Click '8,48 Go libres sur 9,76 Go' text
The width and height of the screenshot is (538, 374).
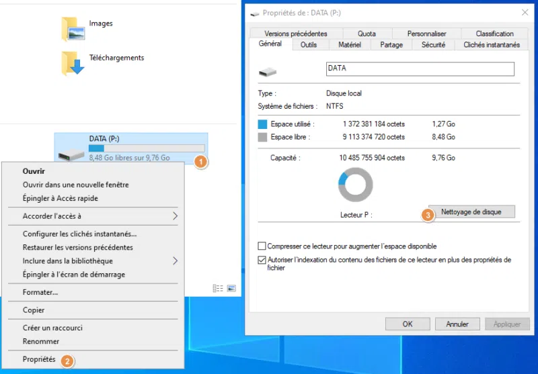point(129,158)
